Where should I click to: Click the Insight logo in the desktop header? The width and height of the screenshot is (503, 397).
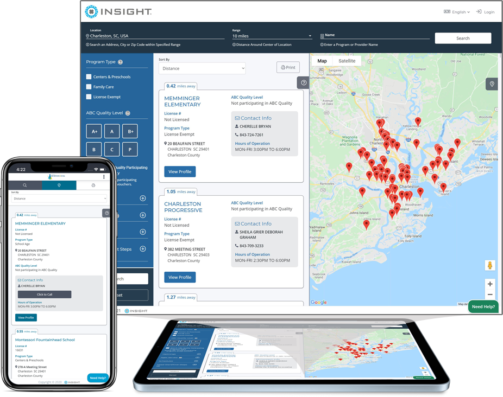[x=118, y=11]
